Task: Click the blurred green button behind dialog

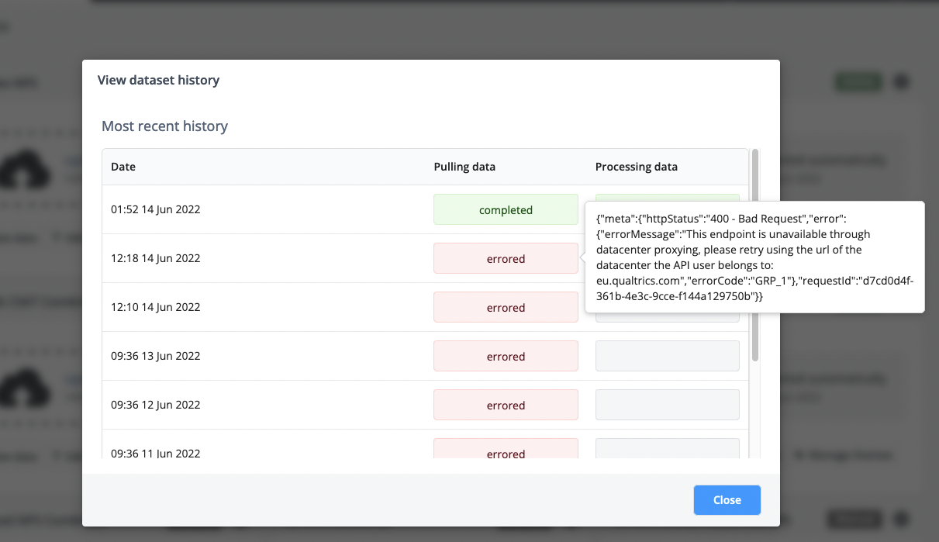Action: click(858, 81)
